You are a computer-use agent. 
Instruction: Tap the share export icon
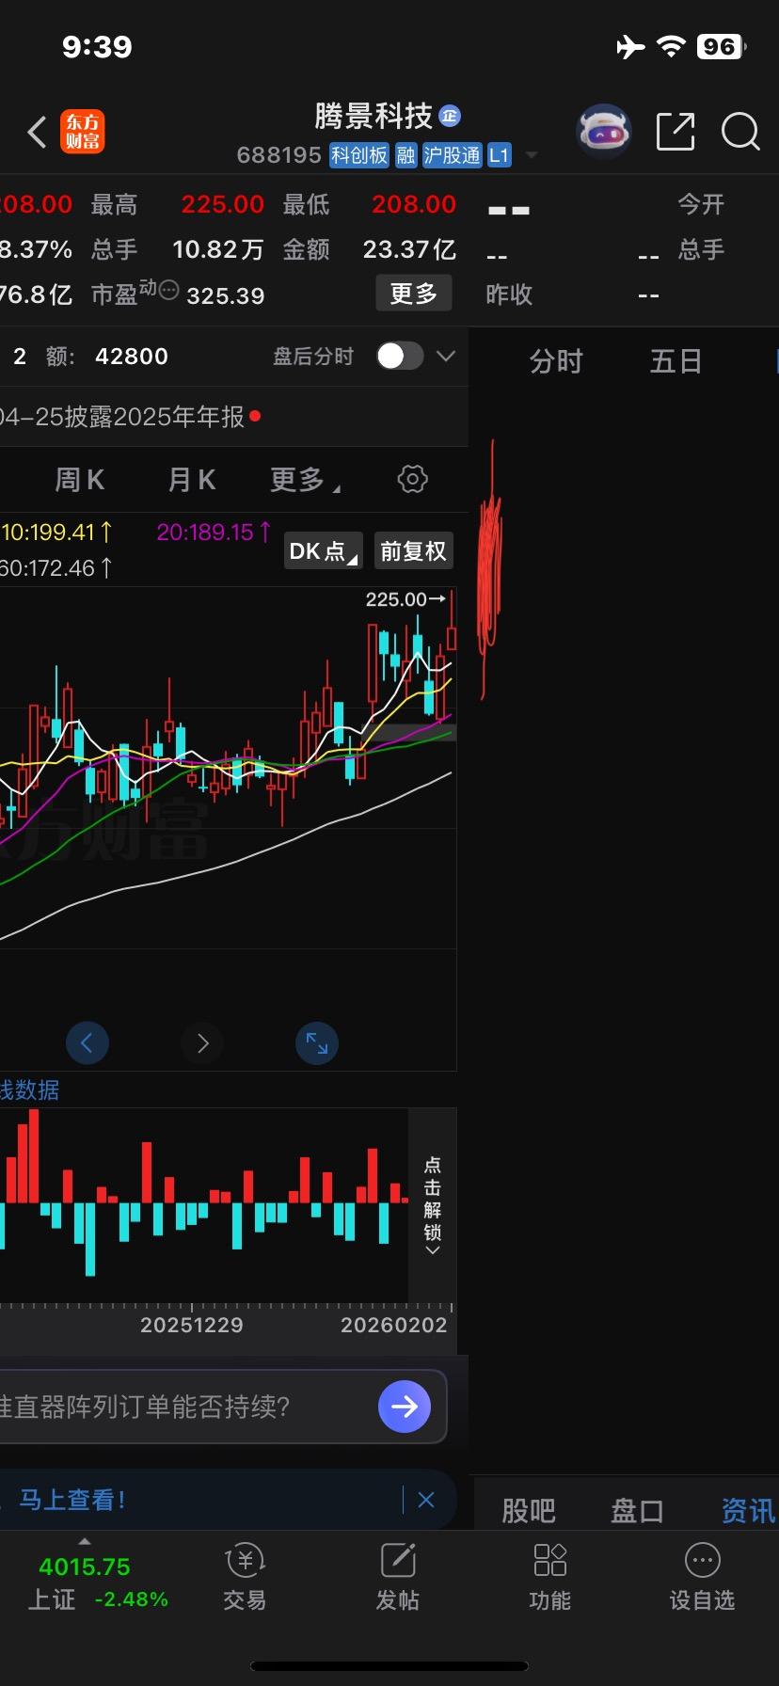676,132
